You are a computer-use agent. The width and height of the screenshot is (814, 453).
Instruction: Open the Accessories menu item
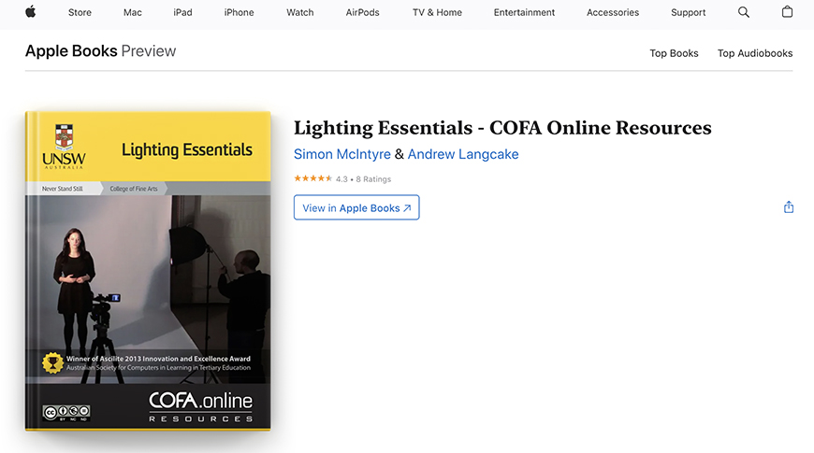click(613, 12)
